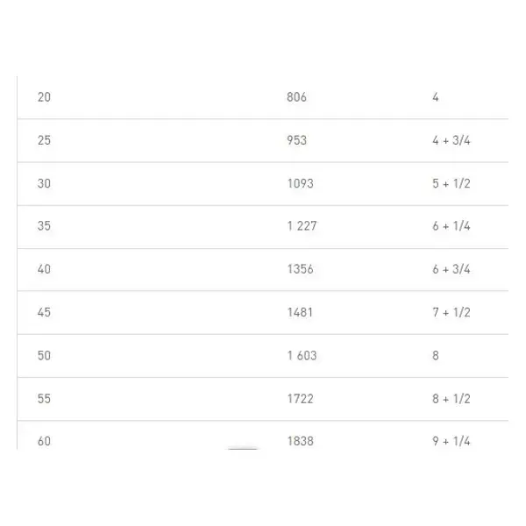Select the cell showing 806
Viewport: 526px width, 526px height.
(x=296, y=97)
